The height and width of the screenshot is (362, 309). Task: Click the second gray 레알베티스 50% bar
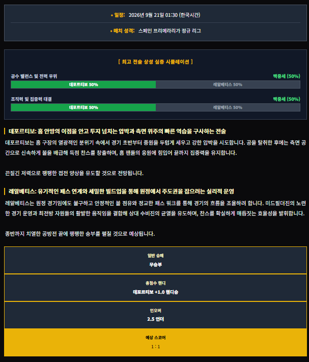click(x=228, y=107)
